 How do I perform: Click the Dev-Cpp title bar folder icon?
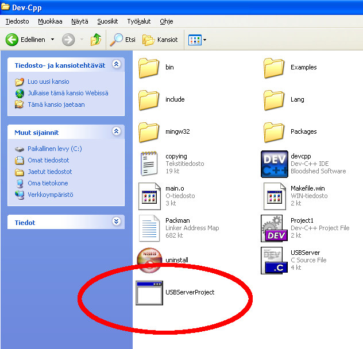click(5, 7)
